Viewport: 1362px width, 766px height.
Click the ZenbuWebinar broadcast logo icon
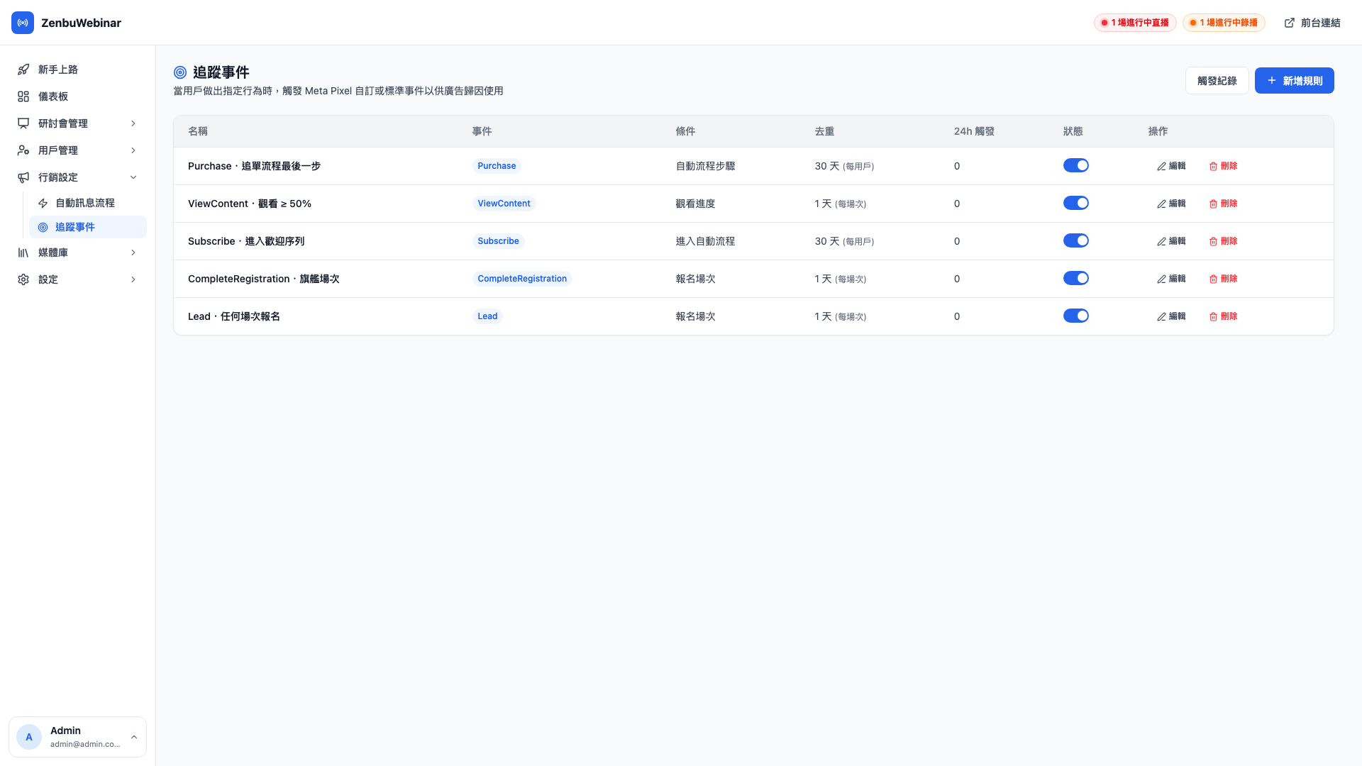pos(23,23)
